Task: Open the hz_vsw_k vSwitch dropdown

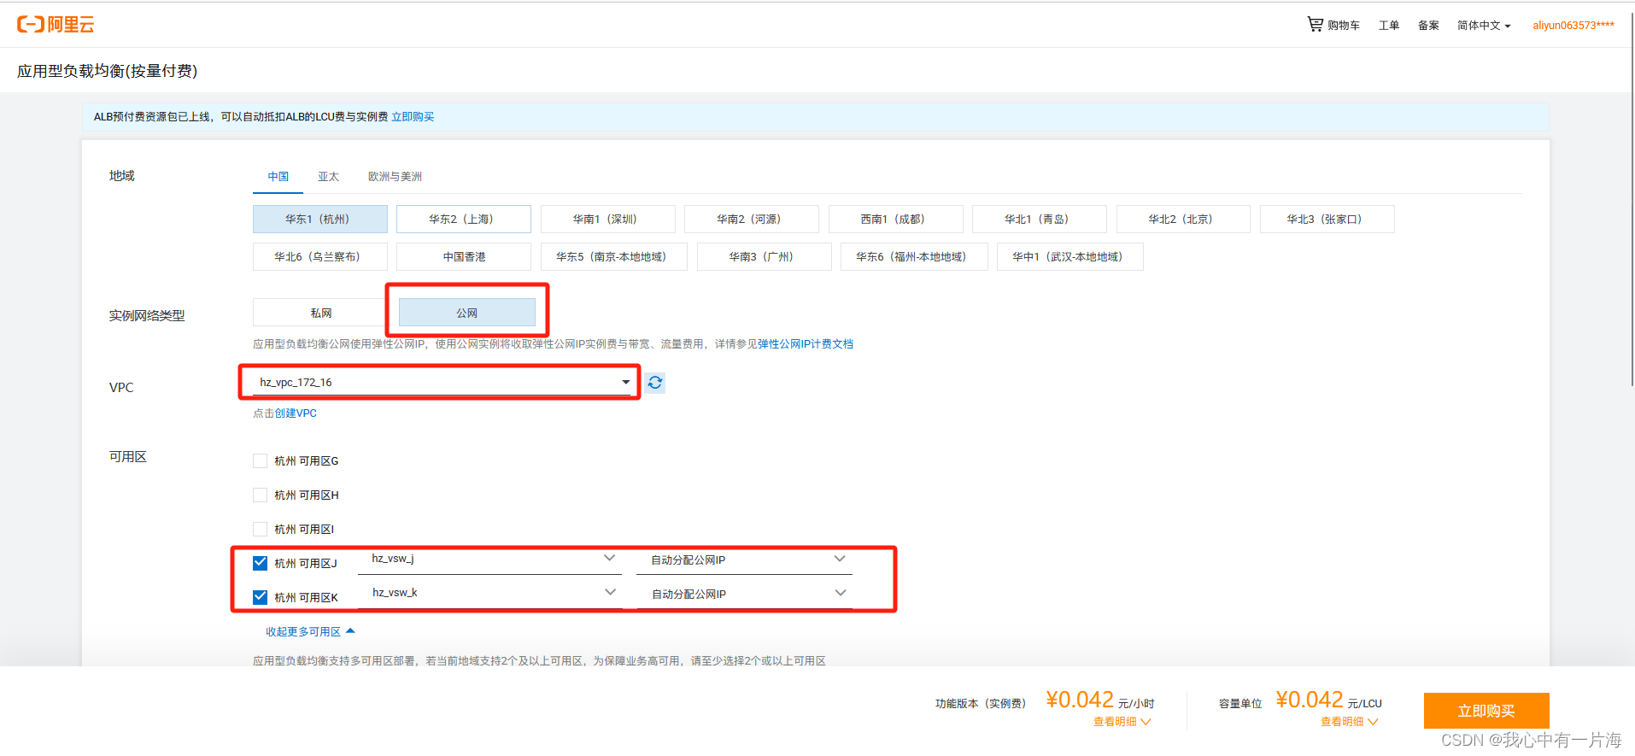Action: click(489, 594)
